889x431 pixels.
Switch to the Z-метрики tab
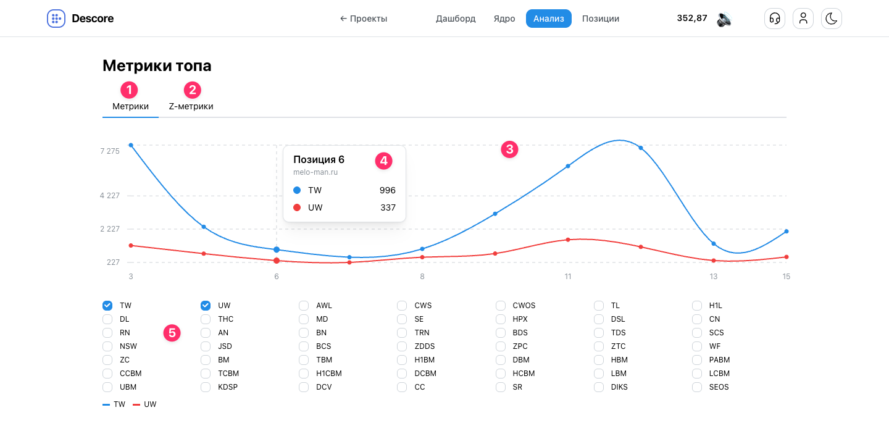click(x=191, y=106)
